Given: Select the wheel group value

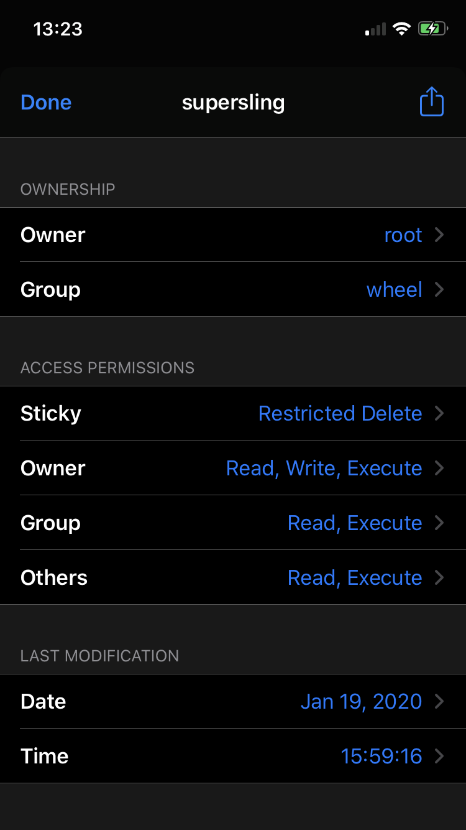Looking at the screenshot, I should point(395,289).
